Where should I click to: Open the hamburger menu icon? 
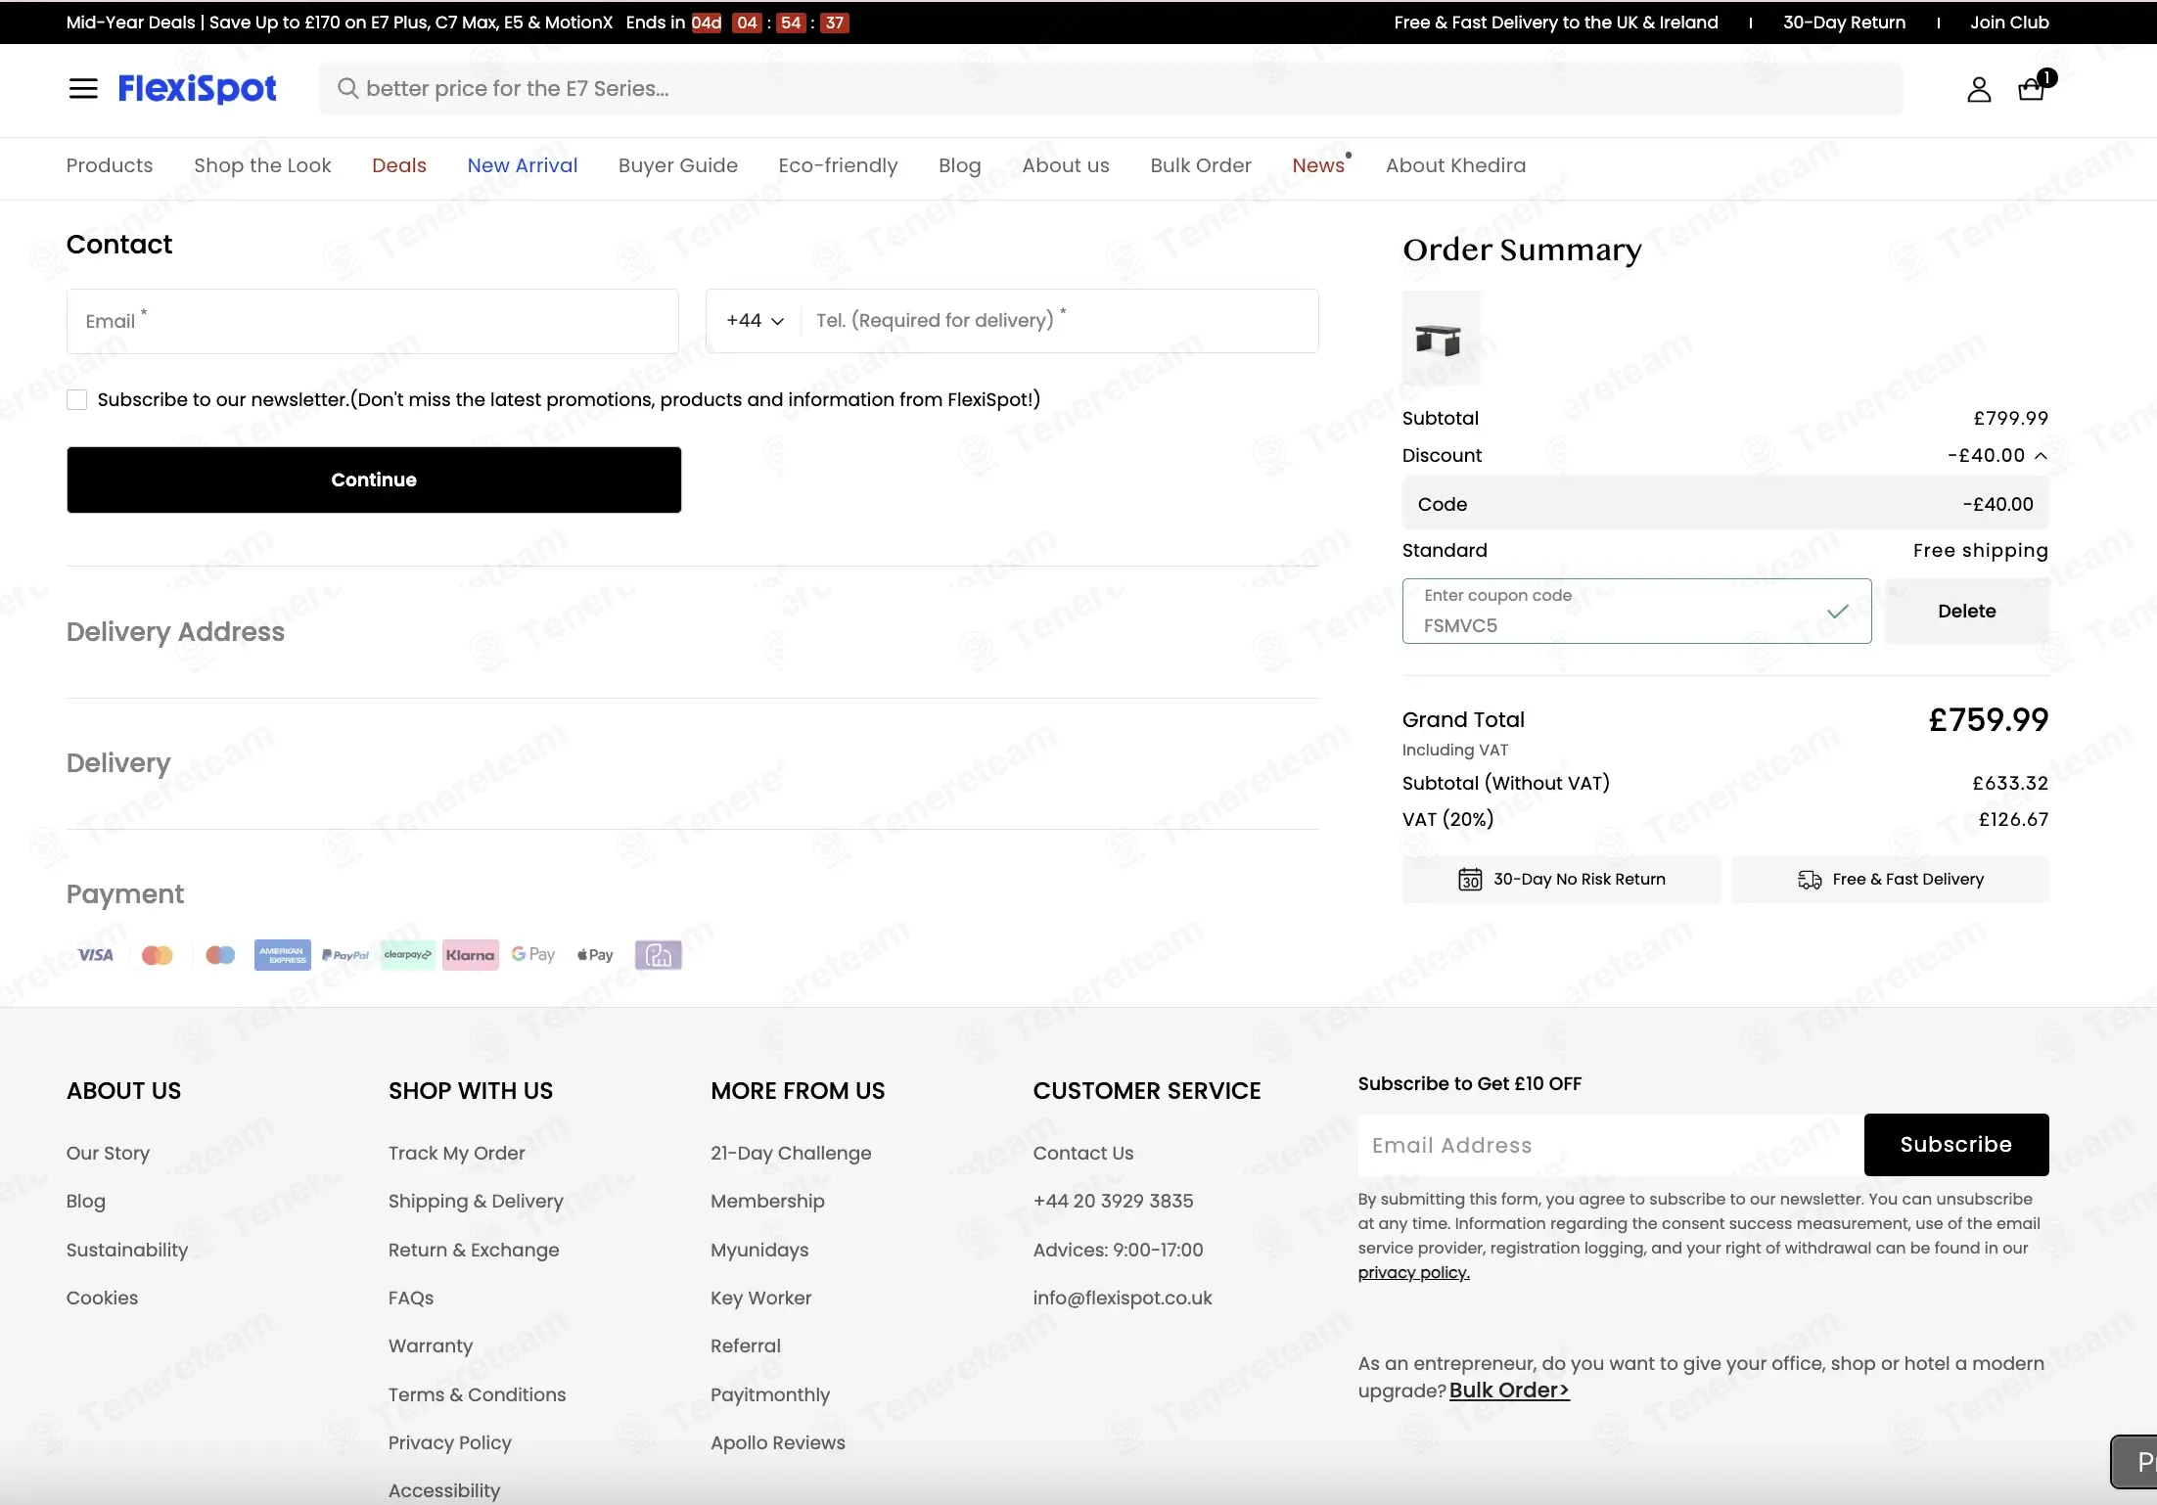[x=83, y=89]
